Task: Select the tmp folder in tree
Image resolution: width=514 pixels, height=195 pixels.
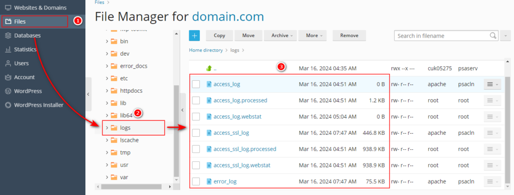Action: (125, 152)
